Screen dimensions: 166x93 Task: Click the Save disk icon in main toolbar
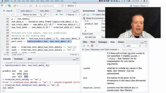(21, 6)
